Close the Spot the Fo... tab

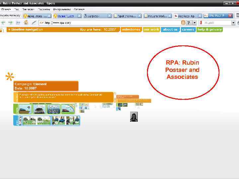tap(139, 16)
